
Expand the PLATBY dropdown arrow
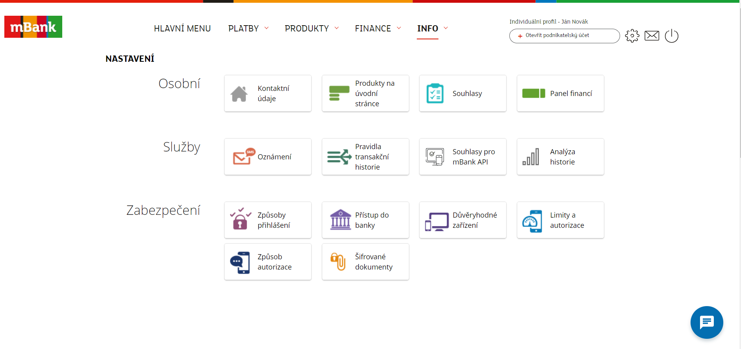[x=267, y=28]
